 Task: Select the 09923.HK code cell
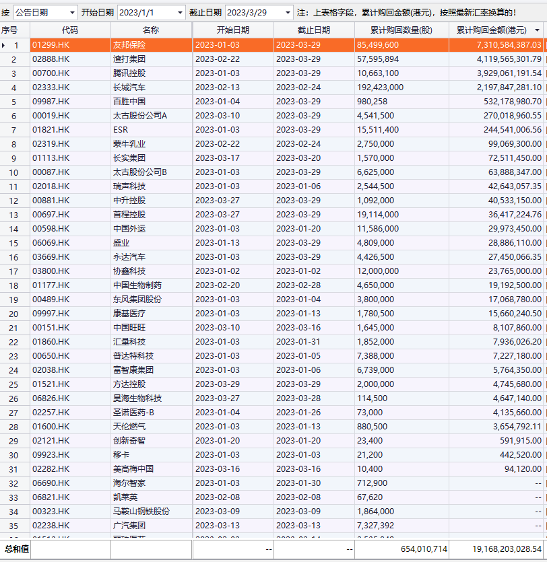[70, 455]
